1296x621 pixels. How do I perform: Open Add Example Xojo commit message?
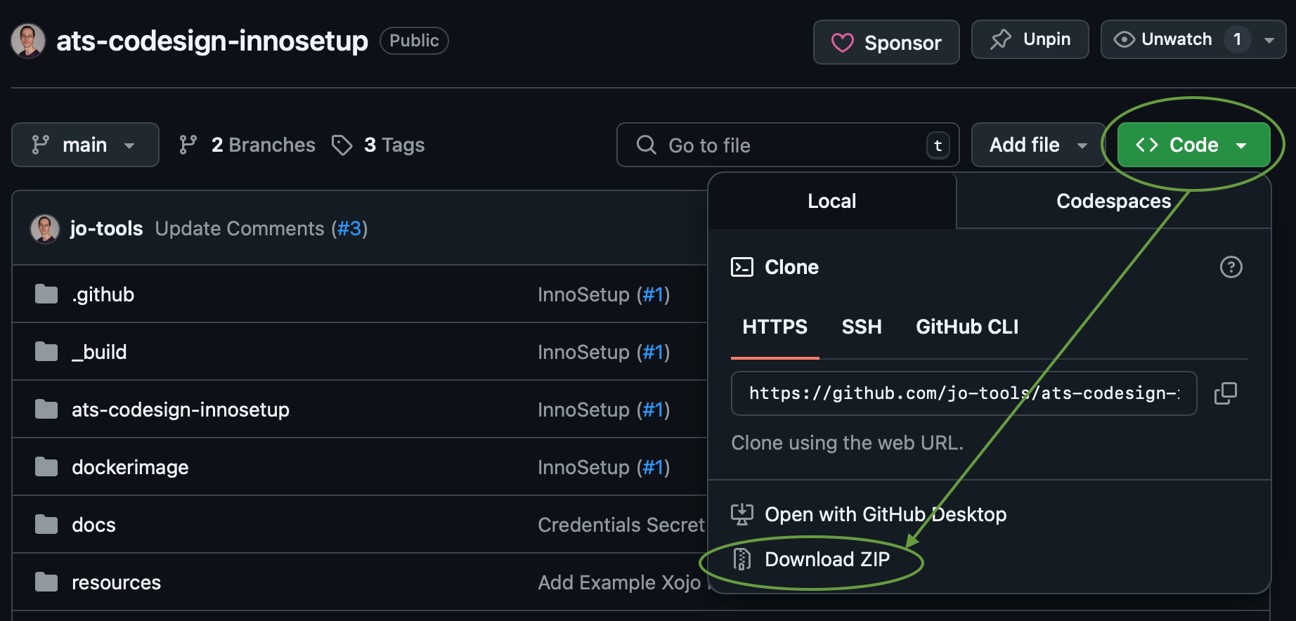click(x=620, y=582)
